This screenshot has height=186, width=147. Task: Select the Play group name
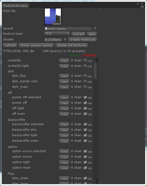coord(11,174)
